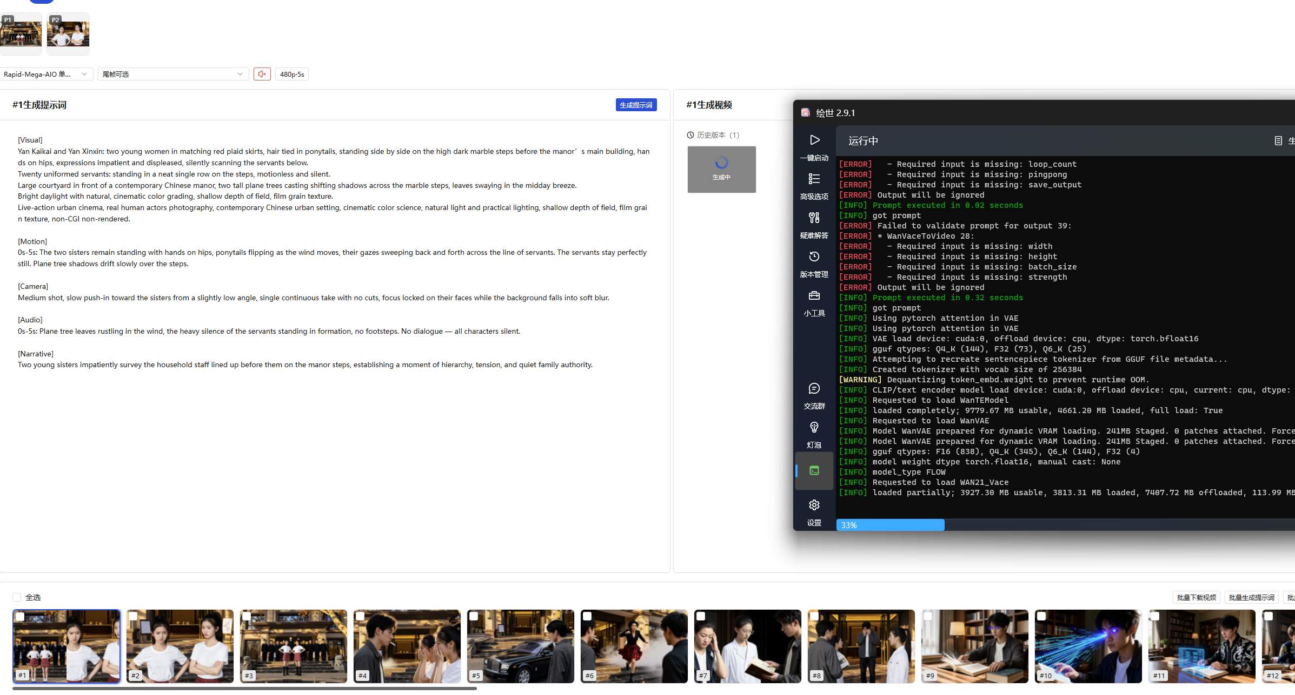Image resolution: width=1295 pixels, height=695 pixels.
Task: Click the [Motion] prompt section label
Action: tap(32, 241)
